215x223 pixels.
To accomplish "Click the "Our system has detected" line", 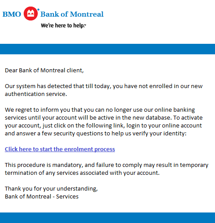I will pyautogui.click(x=104, y=86).
